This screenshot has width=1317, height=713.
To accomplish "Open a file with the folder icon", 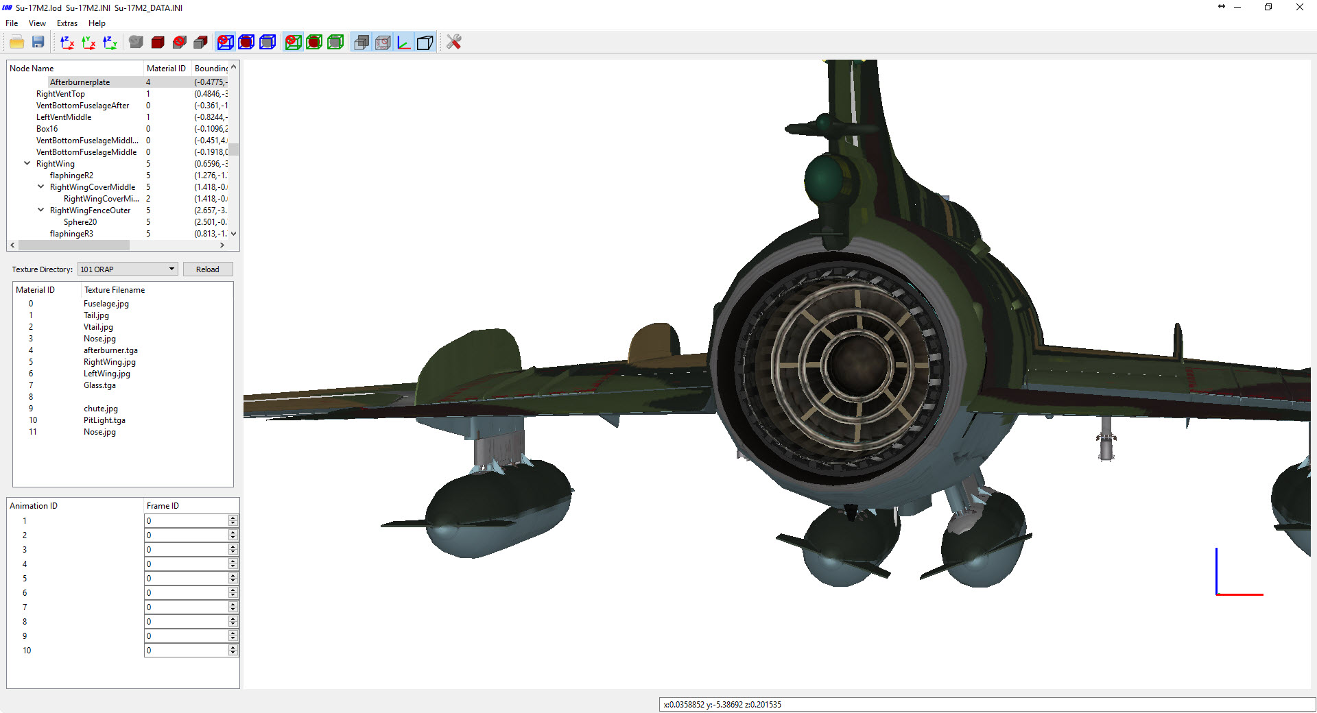I will click(x=16, y=43).
